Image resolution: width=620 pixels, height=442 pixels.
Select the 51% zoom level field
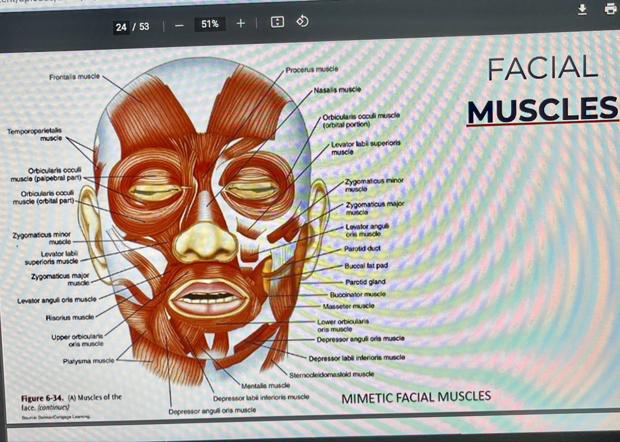tap(210, 24)
